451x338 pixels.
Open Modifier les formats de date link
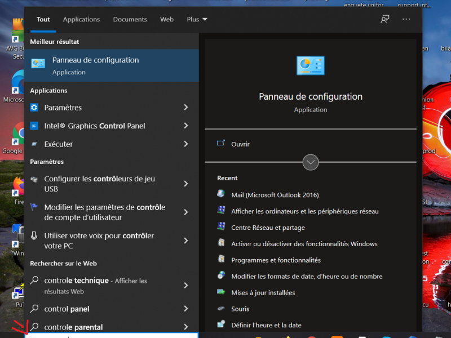point(307,276)
